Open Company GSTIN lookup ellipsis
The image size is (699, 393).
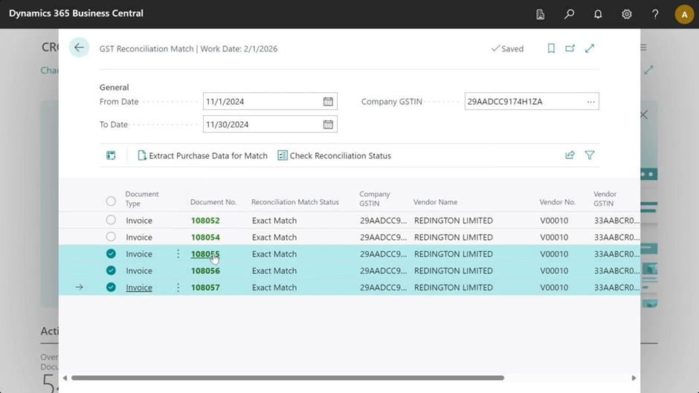pos(591,102)
